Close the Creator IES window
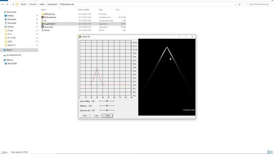 (x=192, y=37)
